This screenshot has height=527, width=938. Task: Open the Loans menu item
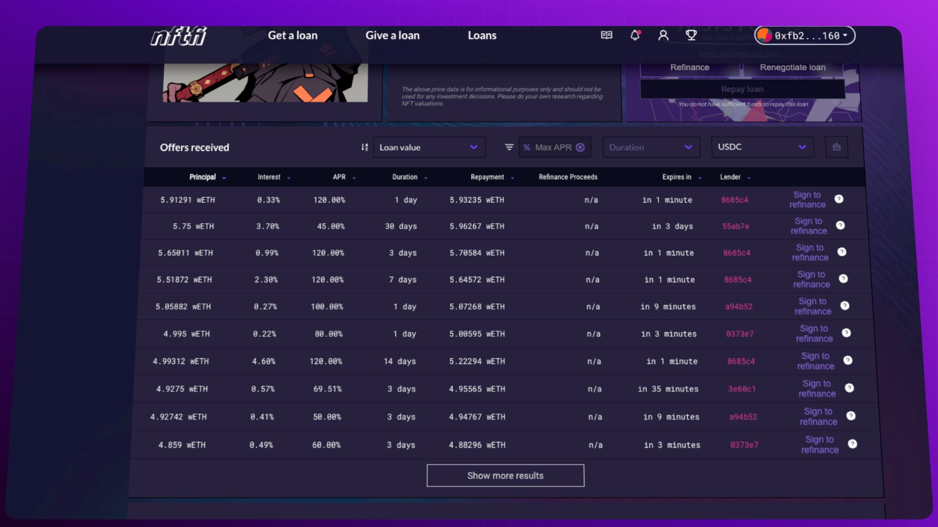coord(482,36)
